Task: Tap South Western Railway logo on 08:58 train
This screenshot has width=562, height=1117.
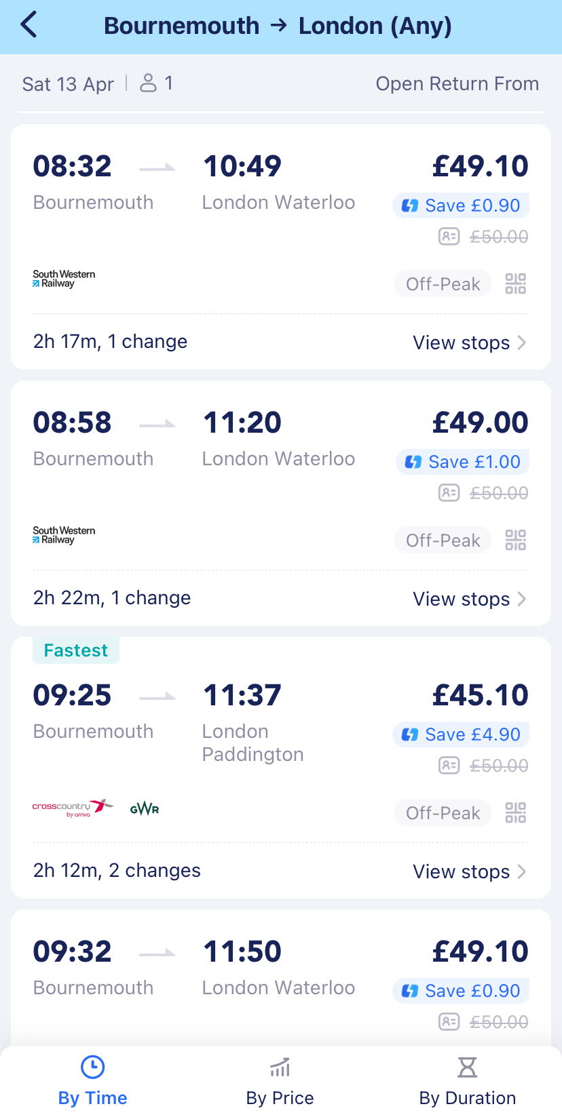Action: coord(64,535)
